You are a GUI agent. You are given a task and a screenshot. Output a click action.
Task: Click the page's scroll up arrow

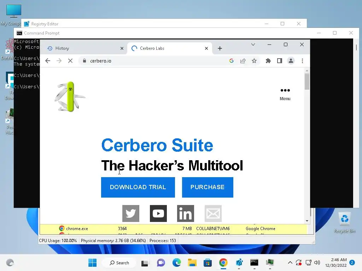307,71
